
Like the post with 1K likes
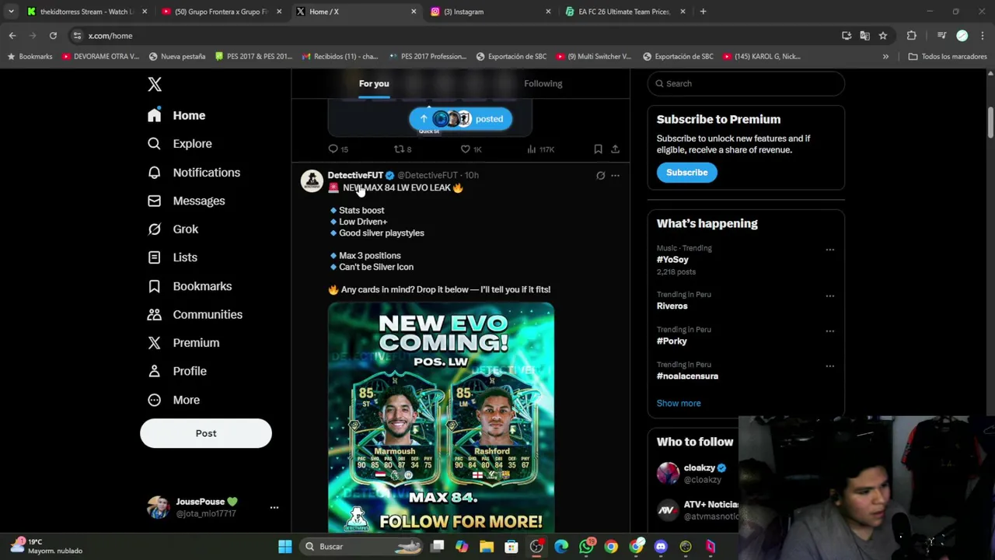465,149
